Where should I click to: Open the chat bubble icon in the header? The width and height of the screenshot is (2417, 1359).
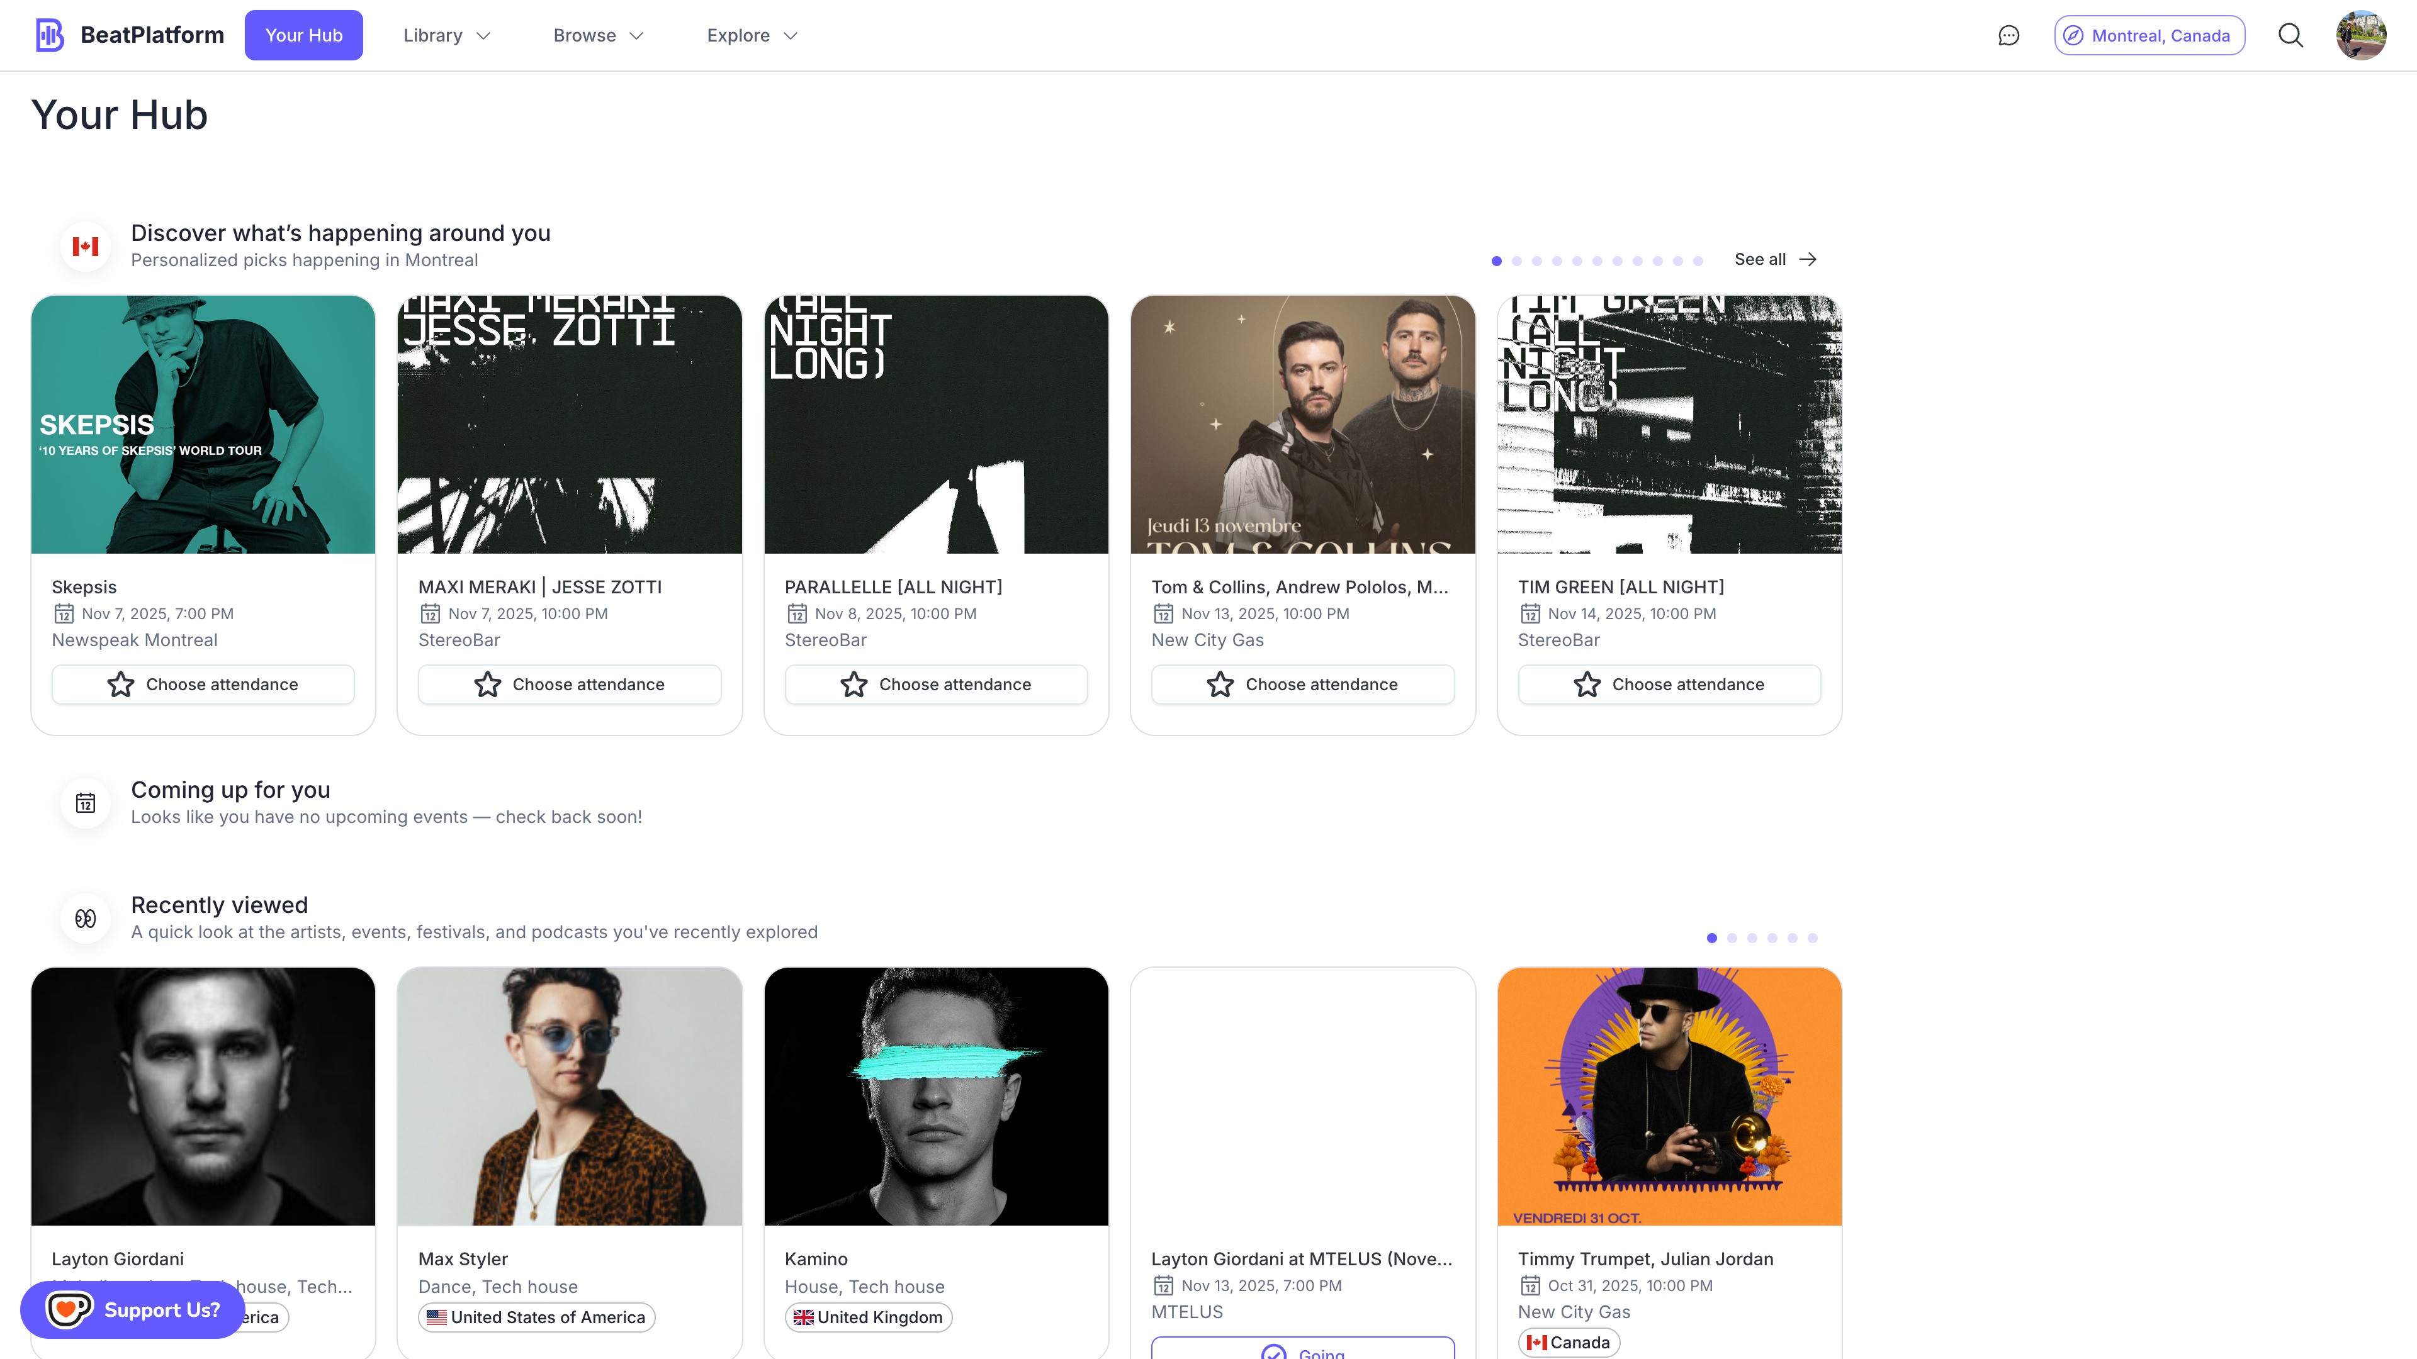(2009, 35)
